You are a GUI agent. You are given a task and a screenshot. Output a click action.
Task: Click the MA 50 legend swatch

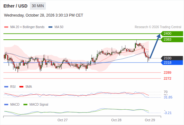[x=50, y=27]
